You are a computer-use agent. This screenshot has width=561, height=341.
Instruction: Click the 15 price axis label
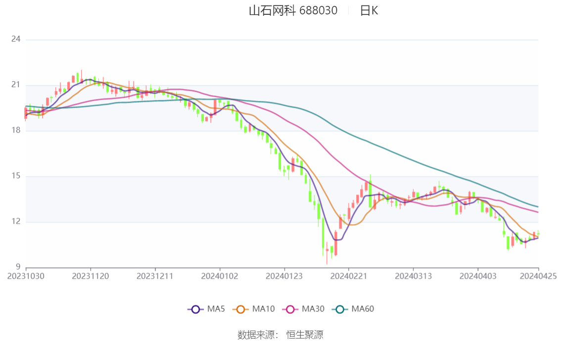(16, 176)
